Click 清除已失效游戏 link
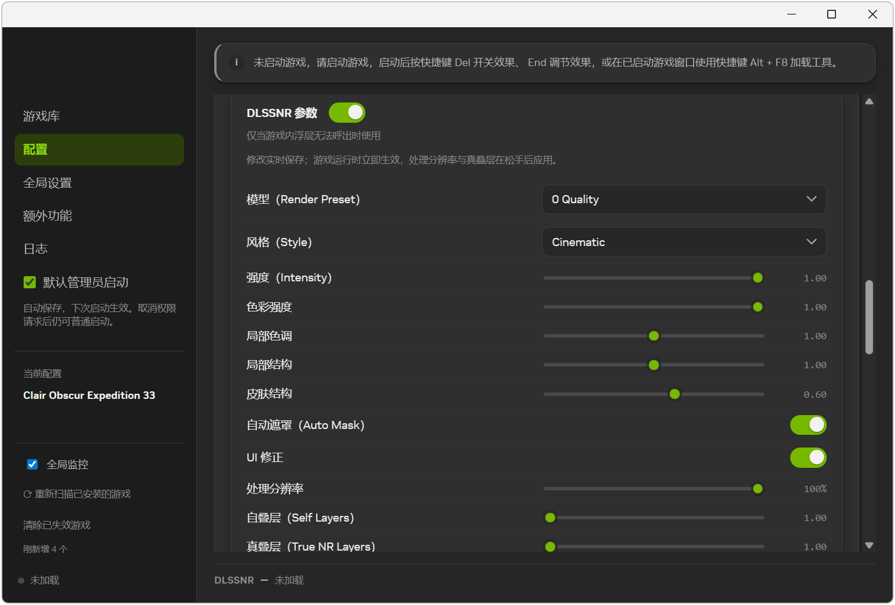 57,526
